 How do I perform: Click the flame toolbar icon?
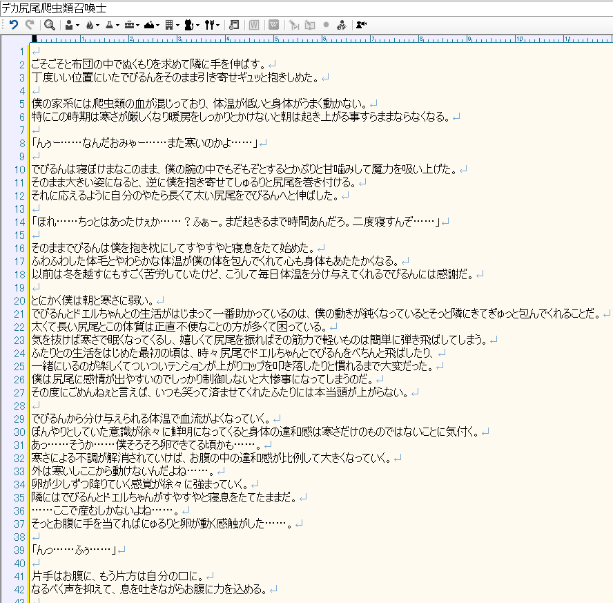coord(90,25)
